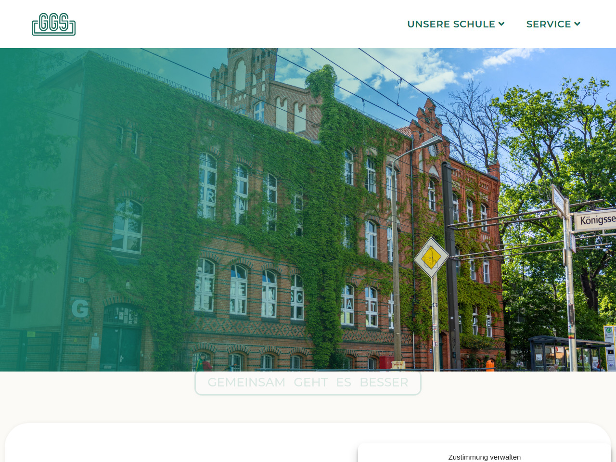The width and height of the screenshot is (616, 462).
Task: Click the Zustimmung verwalten consent heading
Action: [x=484, y=457]
